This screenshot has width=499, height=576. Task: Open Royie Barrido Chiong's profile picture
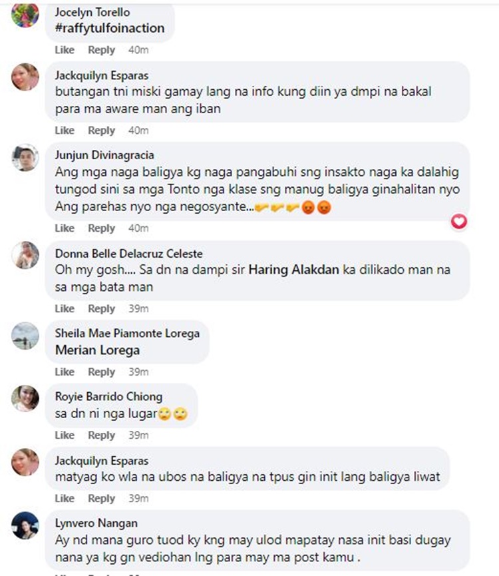[25, 399]
